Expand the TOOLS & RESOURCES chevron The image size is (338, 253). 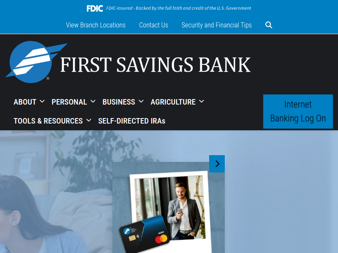point(89,120)
